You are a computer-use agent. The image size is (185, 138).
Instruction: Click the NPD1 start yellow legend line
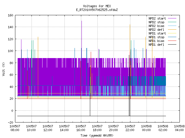point(172,33)
